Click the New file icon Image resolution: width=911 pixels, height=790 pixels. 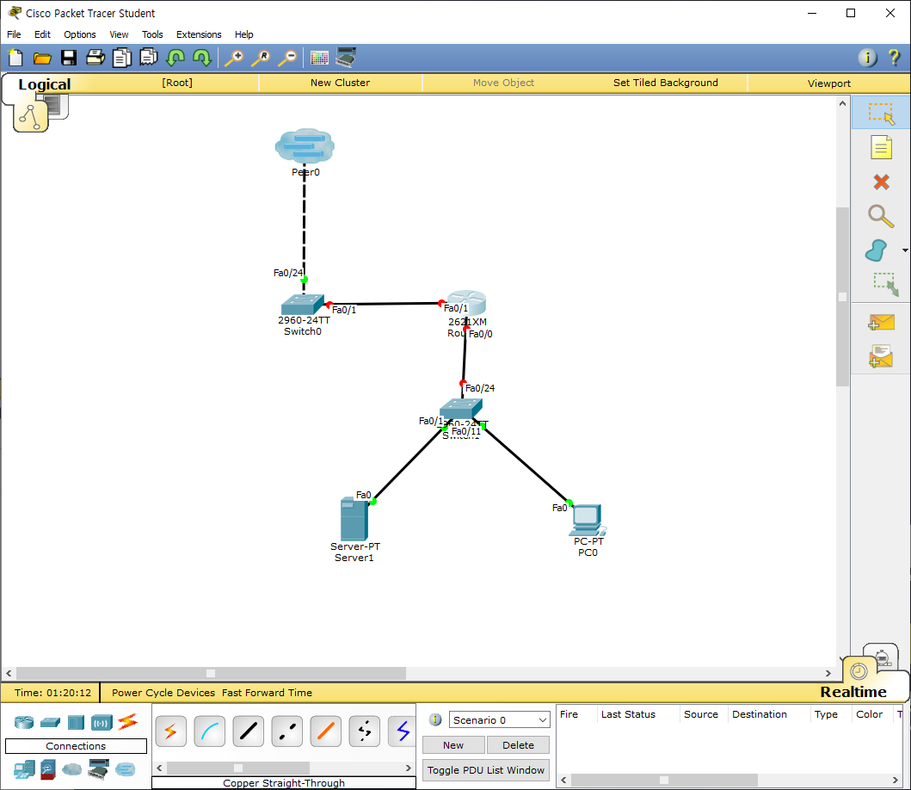tap(15, 58)
